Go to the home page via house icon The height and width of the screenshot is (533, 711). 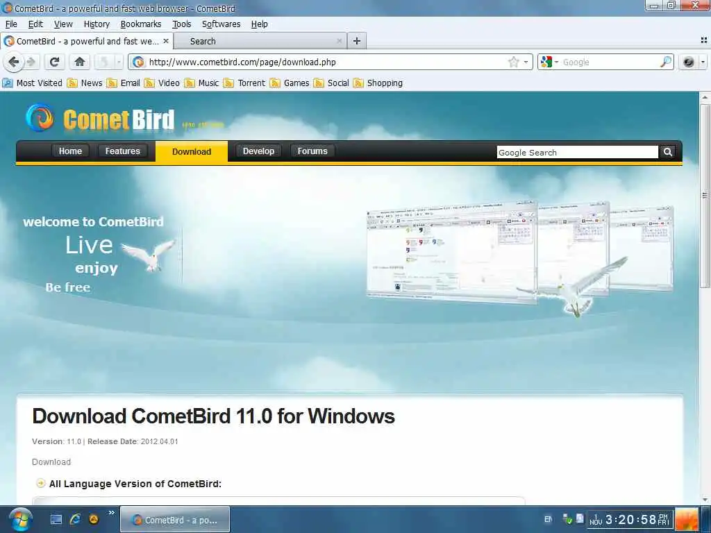click(80, 62)
